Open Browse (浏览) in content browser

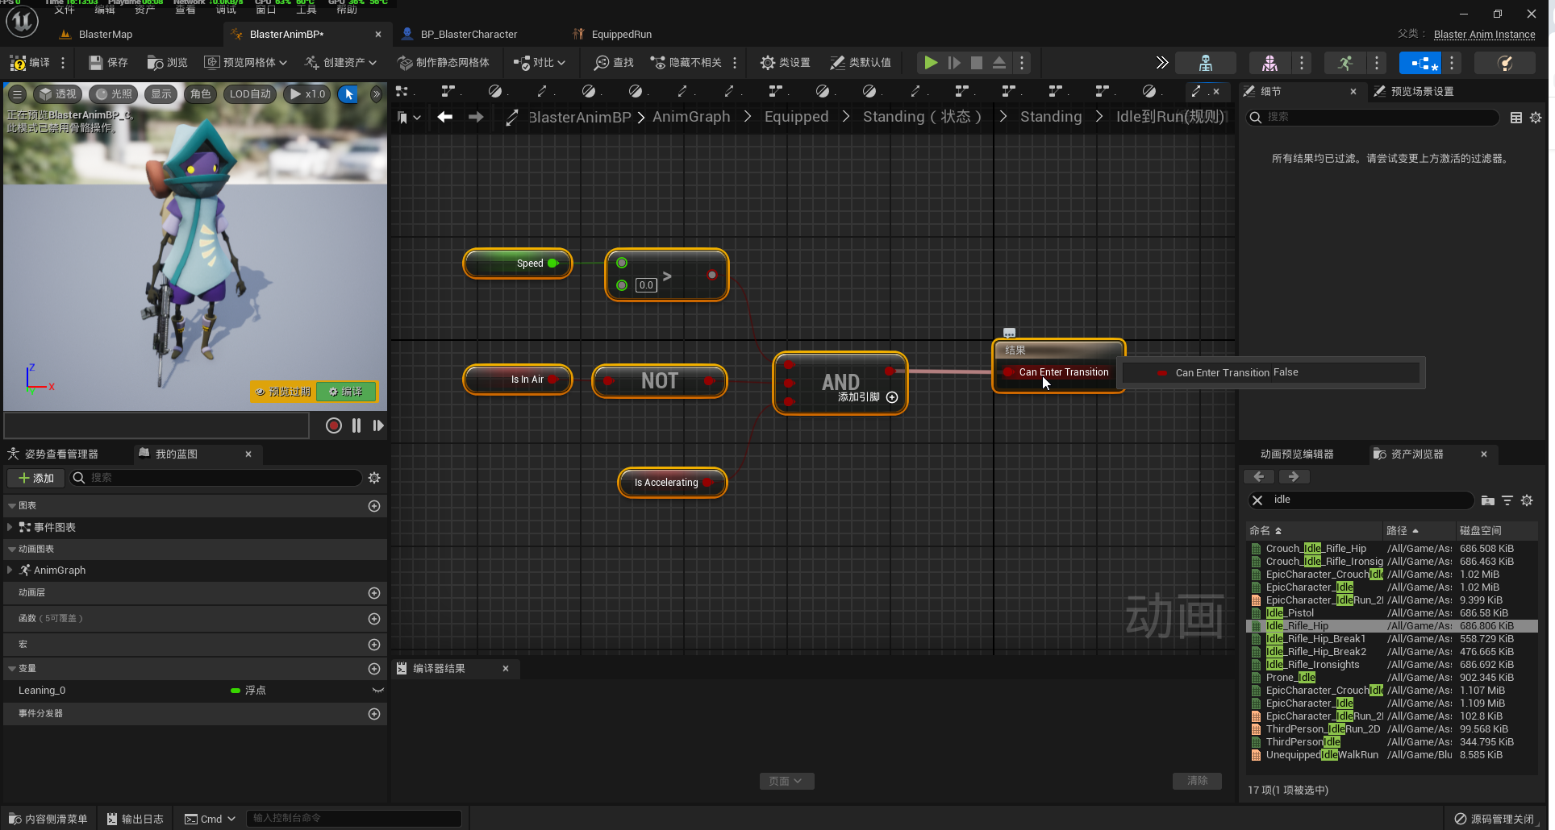(167, 63)
